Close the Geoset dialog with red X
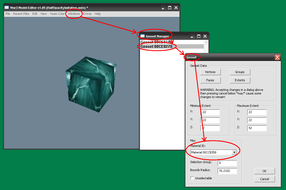The width and height of the screenshot is (286, 190). pos(277,57)
